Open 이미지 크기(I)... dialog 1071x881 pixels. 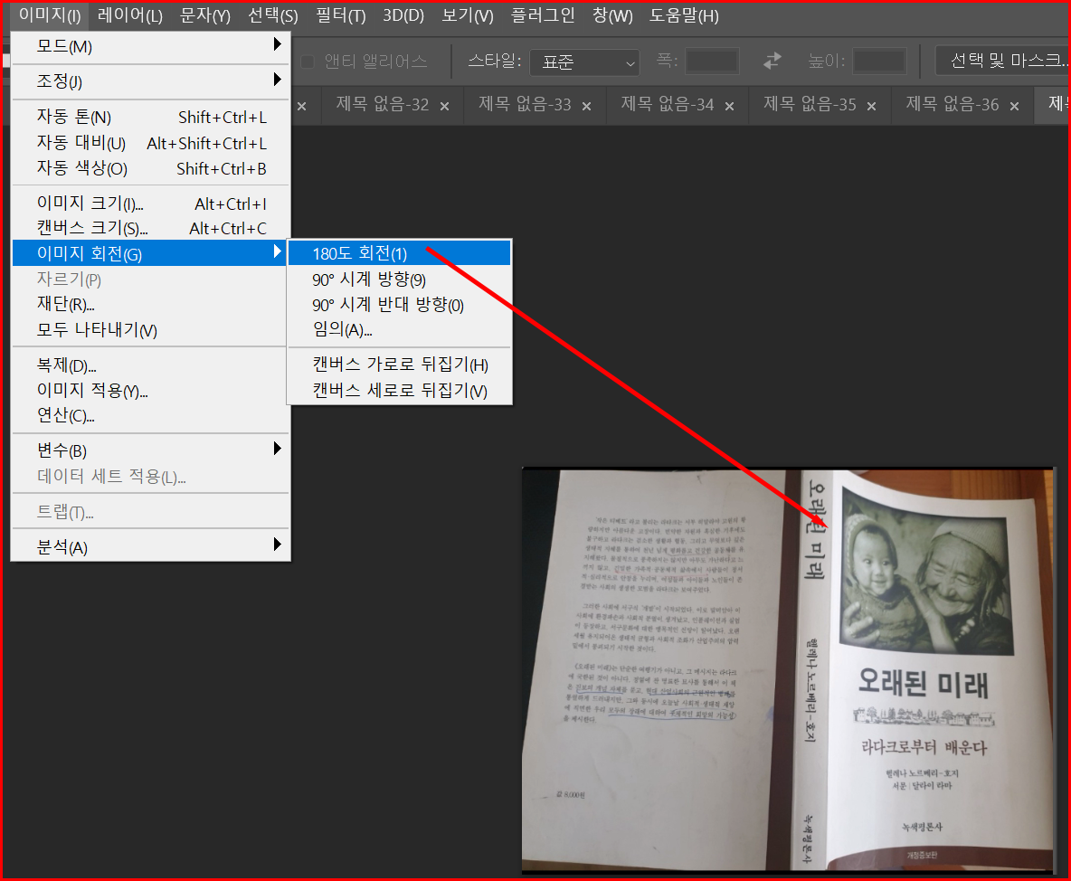pyautogui.click(x=151, y=204)
